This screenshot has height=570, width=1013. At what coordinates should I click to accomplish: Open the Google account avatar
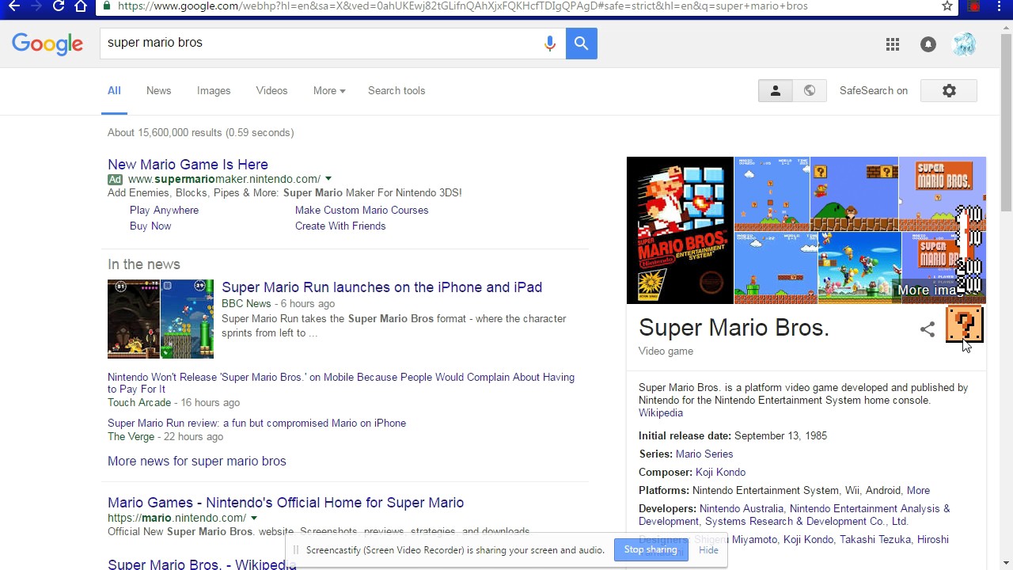pyautogui.click(x=964, y=45)
